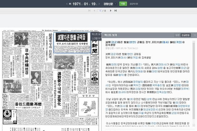Select the day 19 value

93,4
